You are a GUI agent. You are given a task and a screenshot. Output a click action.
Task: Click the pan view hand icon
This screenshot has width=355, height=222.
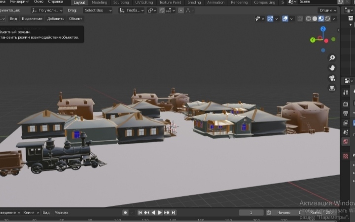[332, 67]
